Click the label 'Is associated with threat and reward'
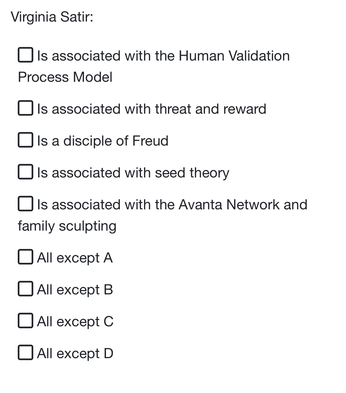Viewport: 346px width, 393px height. (151, 108)
